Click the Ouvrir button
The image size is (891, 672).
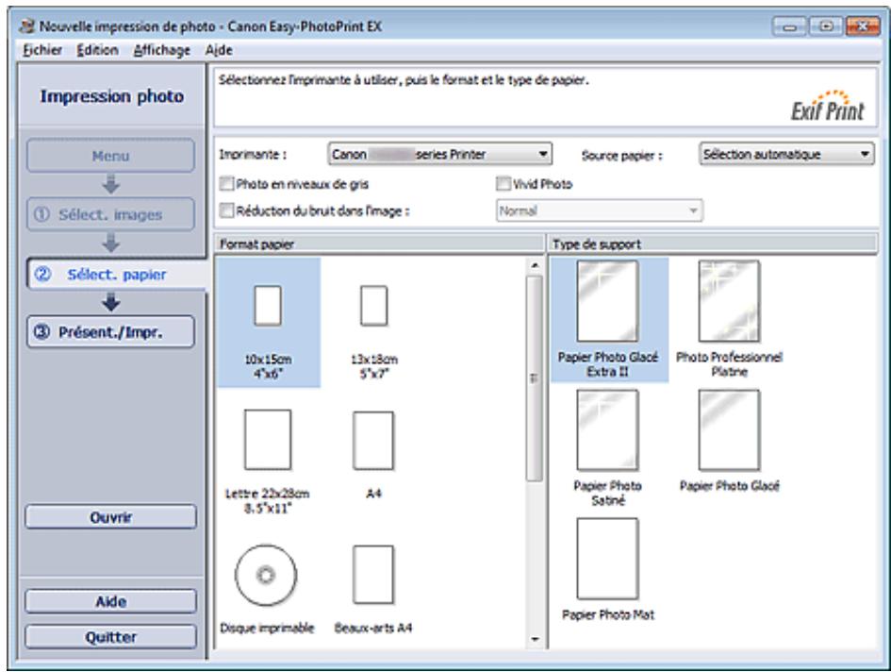[x=111, y=517]
